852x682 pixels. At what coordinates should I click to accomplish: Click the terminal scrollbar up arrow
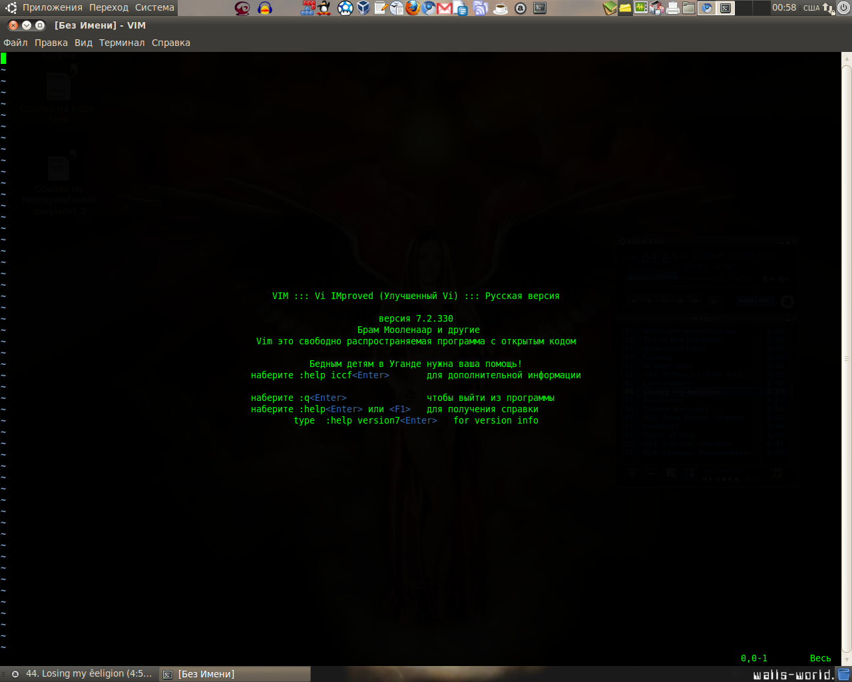tap(847, 59)
